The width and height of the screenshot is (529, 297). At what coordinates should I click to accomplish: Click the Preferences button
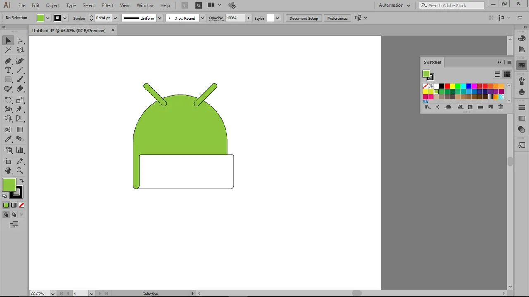337,18
